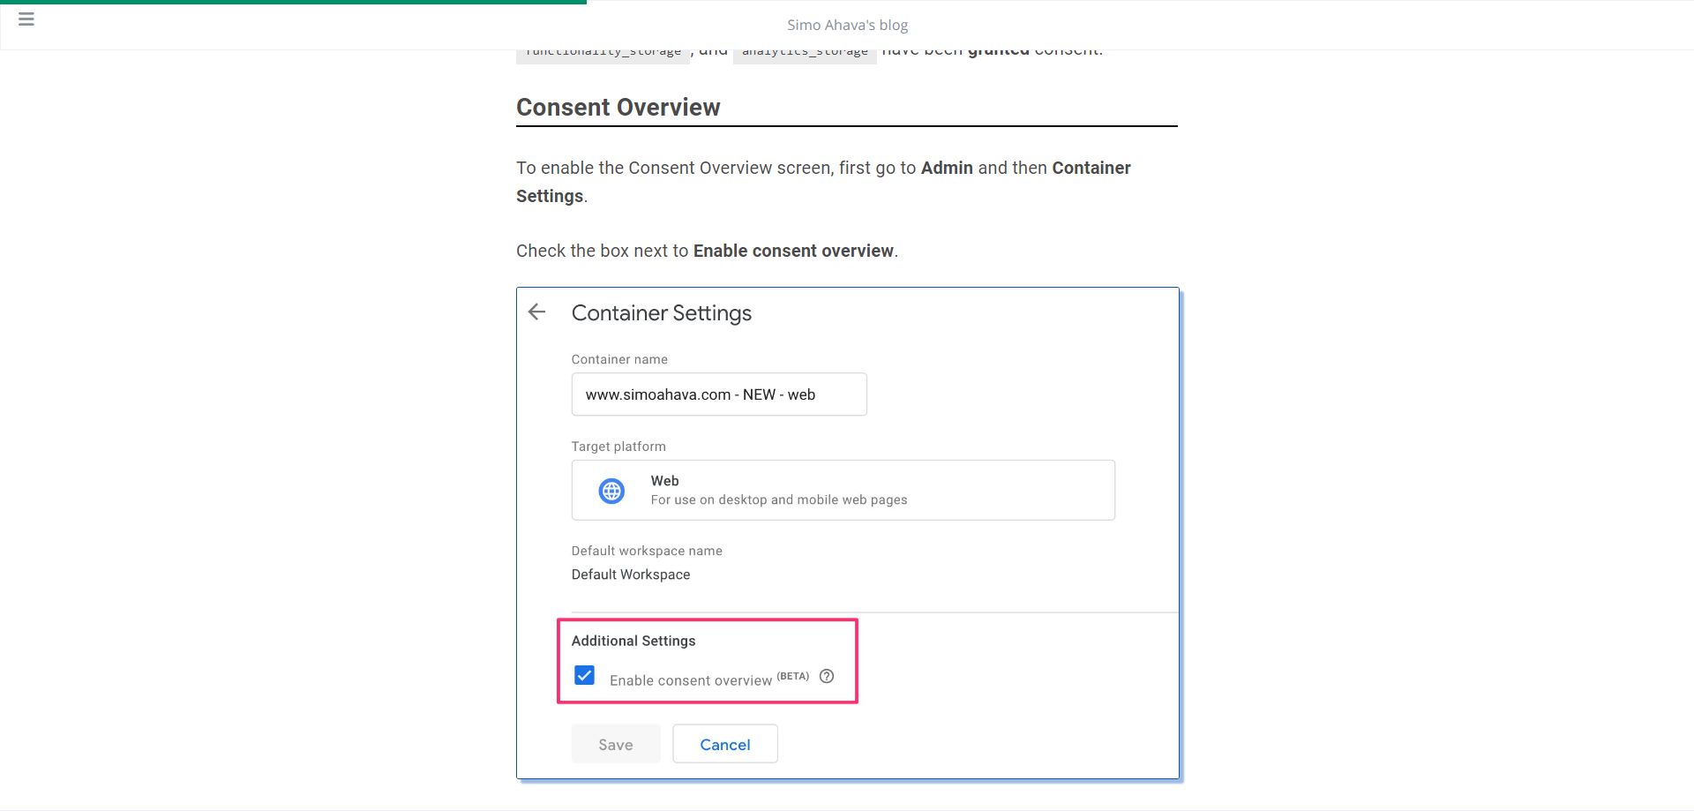Viewport: 1694px width, 811px height.
Task: Click the globe Web platform icon
Action: coord(611,491)
